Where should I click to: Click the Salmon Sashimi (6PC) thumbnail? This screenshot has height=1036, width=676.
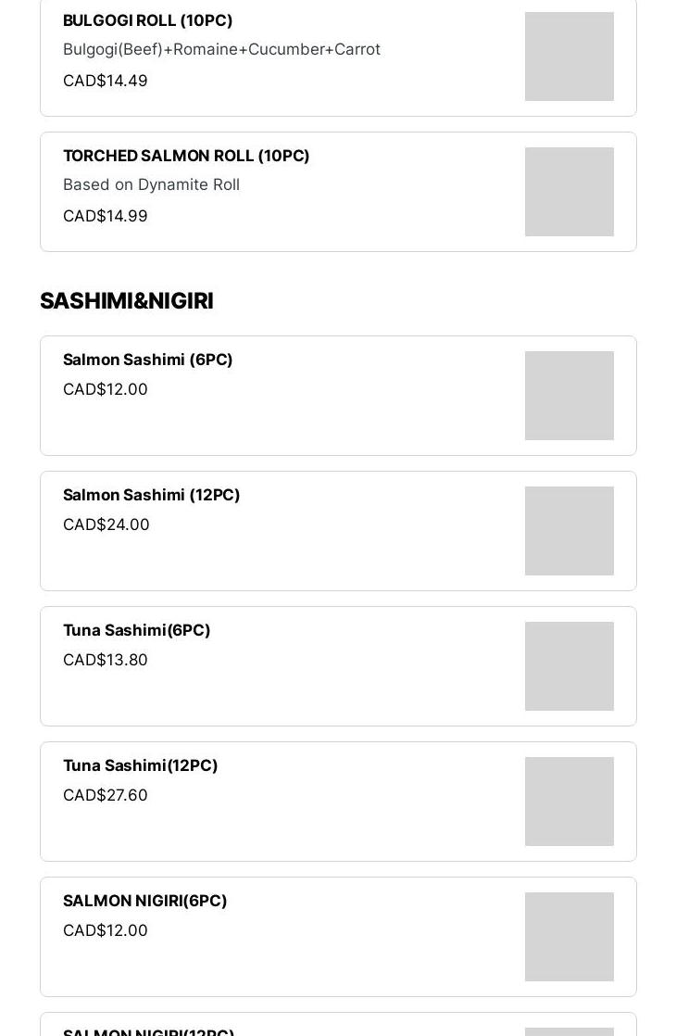pyautogui.click(x=569, y=396)
